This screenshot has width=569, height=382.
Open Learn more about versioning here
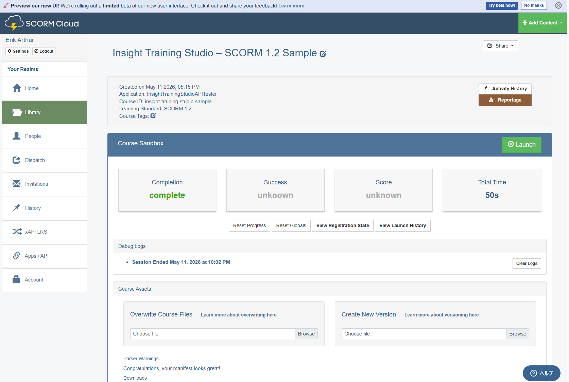click(442, 315)
